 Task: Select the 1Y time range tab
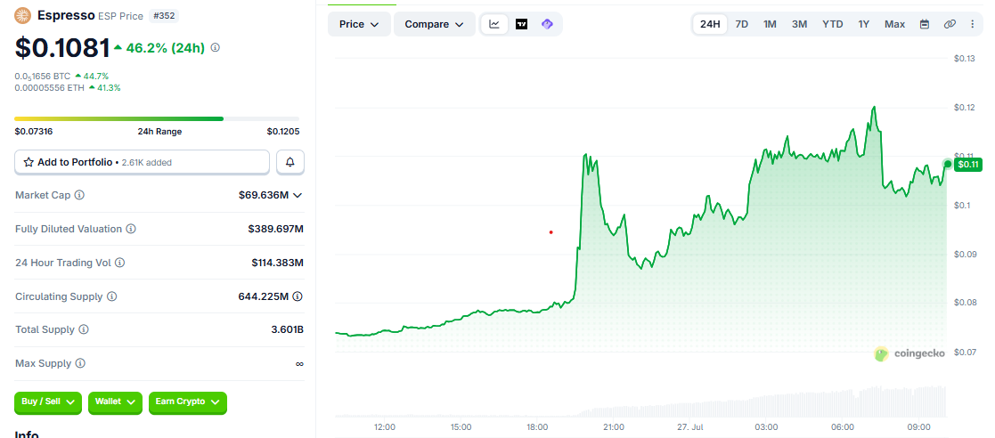[864, 24]
